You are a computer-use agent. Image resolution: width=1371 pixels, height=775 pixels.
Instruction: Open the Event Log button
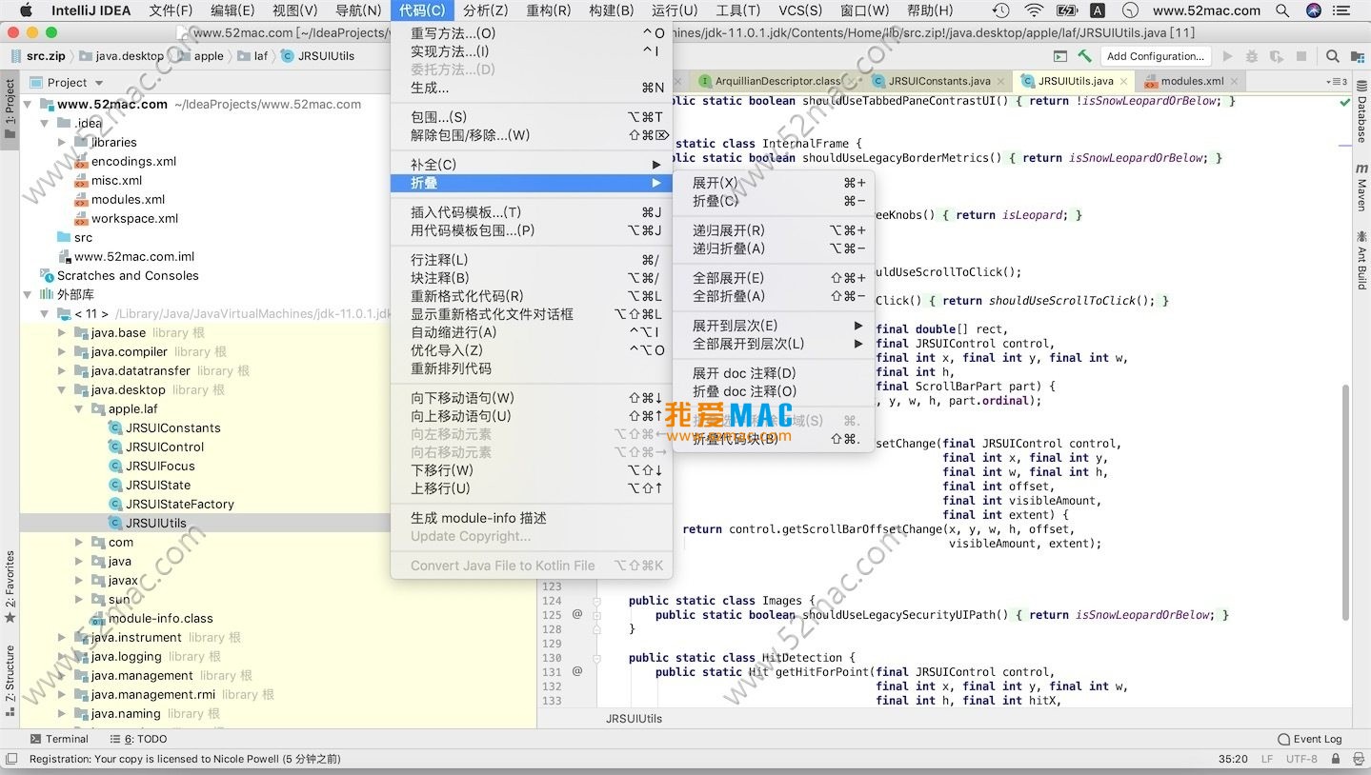(x=1309, y=739)
